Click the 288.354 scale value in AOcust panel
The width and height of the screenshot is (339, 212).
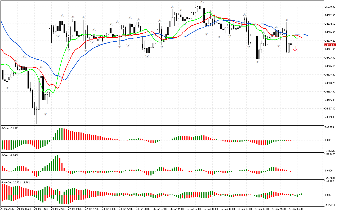tap(329, 127)
